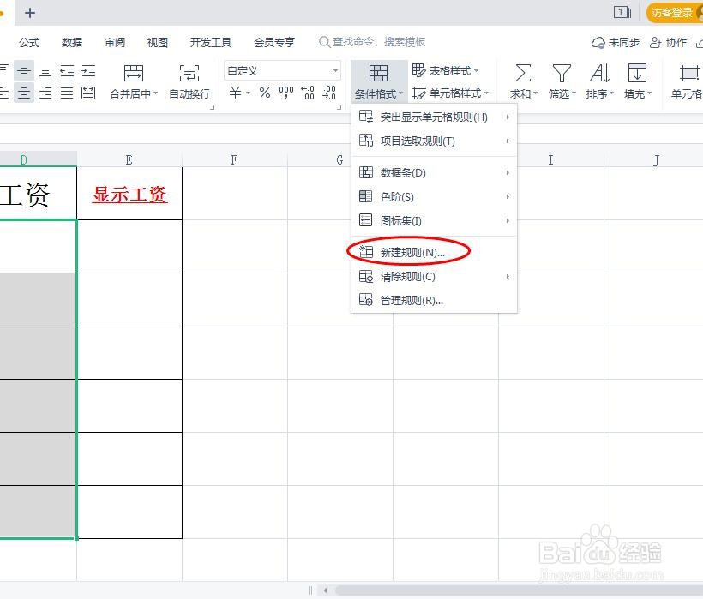Open the number format dialog launcher corner
Viewport: 703px width, 599px height.
point(339,107)
